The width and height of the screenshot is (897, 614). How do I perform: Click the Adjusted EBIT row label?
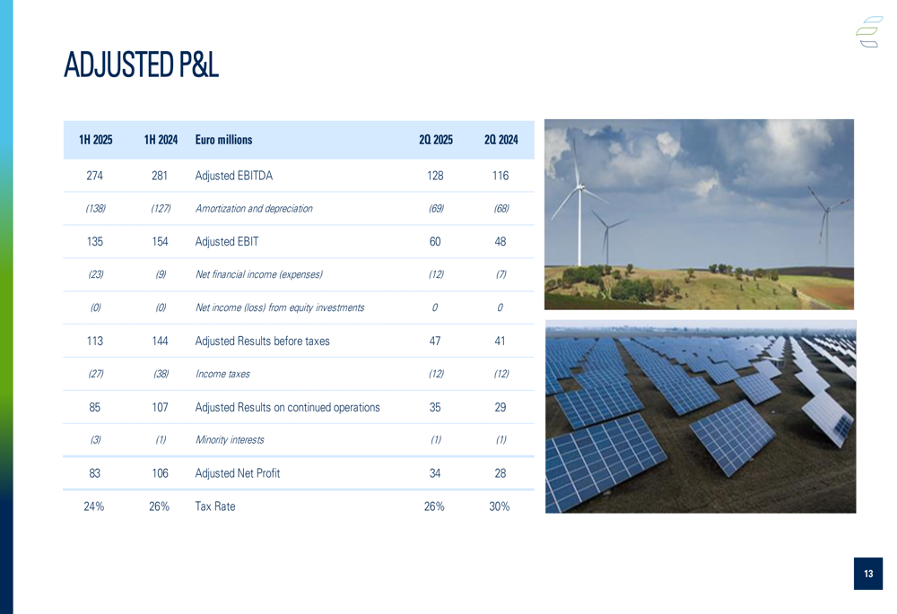[227, 242]
